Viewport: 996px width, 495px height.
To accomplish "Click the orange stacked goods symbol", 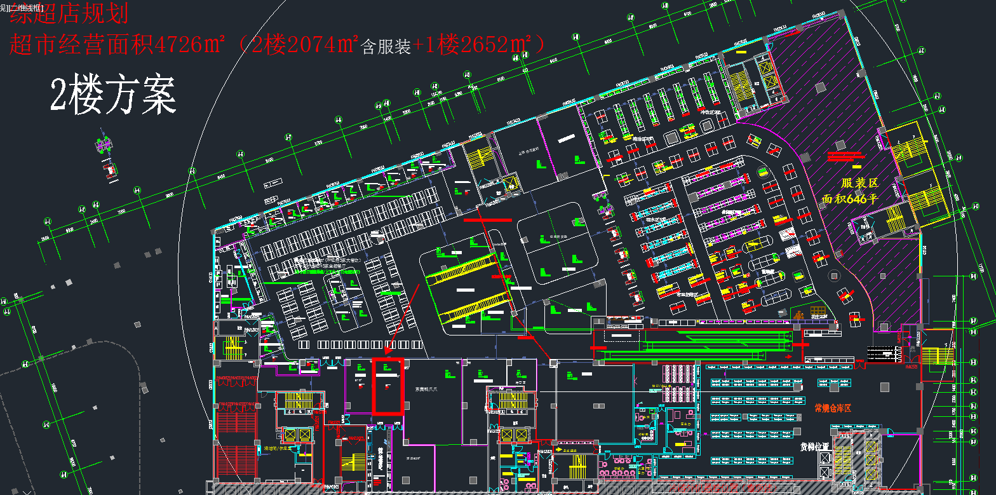I will (x=798, y=313).
